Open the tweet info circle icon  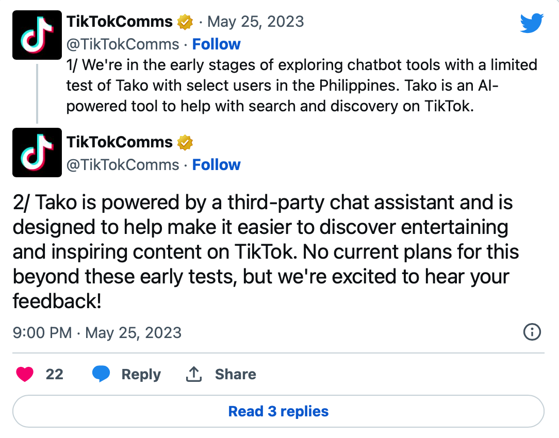coord(532,332)
